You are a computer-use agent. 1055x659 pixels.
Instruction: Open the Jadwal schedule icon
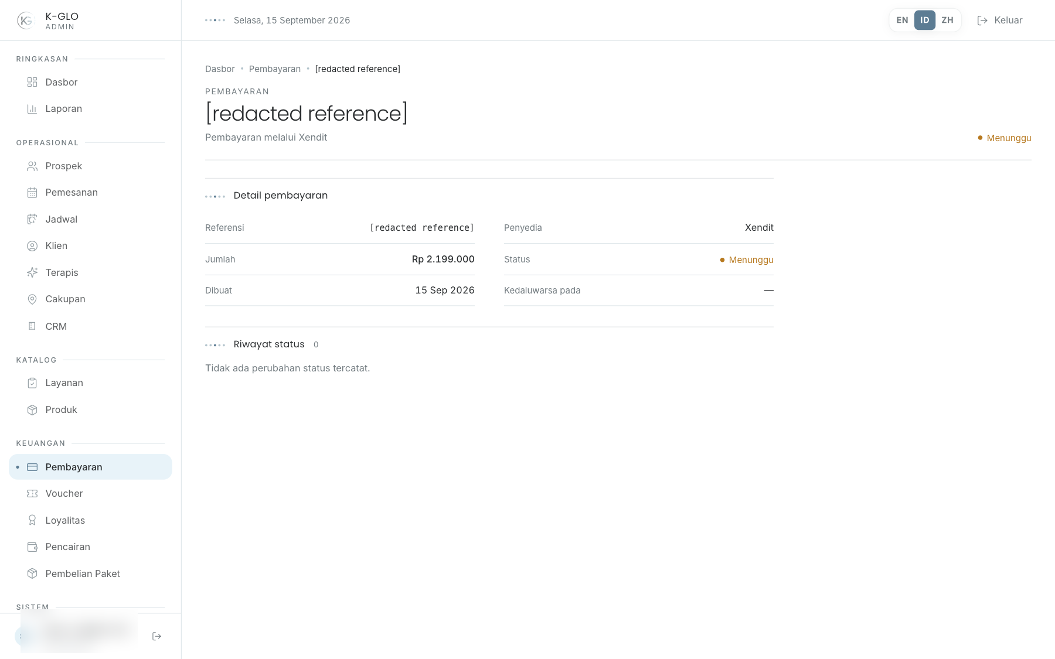click(32, 219)
